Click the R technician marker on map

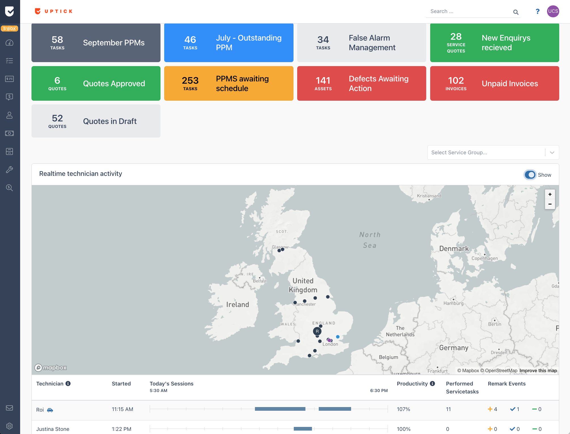[x=317, y=331]
